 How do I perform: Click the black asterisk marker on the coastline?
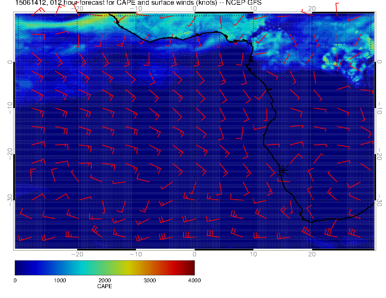coord(283,170)
